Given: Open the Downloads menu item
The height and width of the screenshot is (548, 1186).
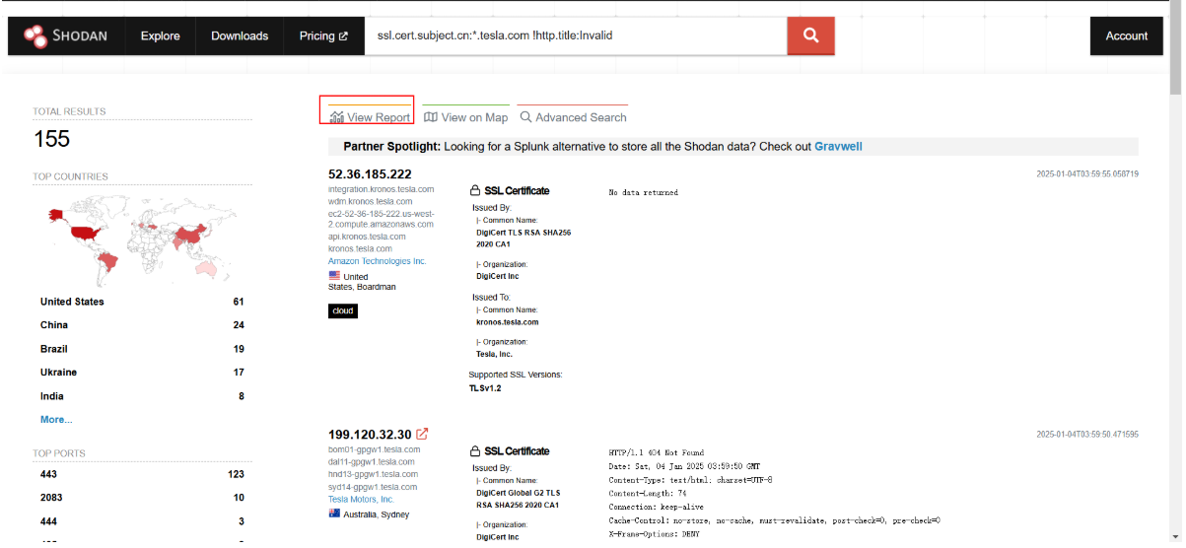Looking at the screenshot, I should (240, 36).
